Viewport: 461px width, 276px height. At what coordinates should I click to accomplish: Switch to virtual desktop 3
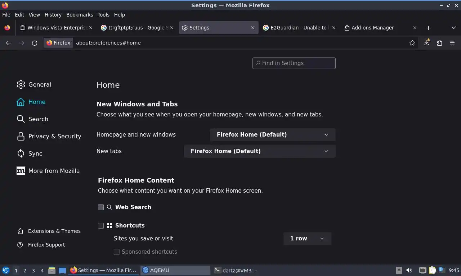coord(33,271)
